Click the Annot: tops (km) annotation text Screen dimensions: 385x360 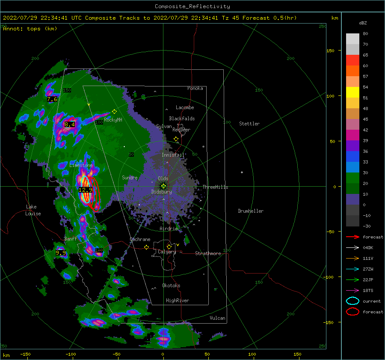point(30,29)
